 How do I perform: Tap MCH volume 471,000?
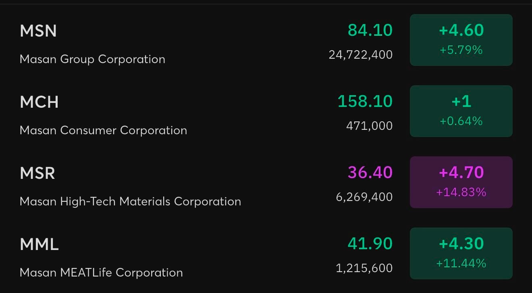point(369,125)
